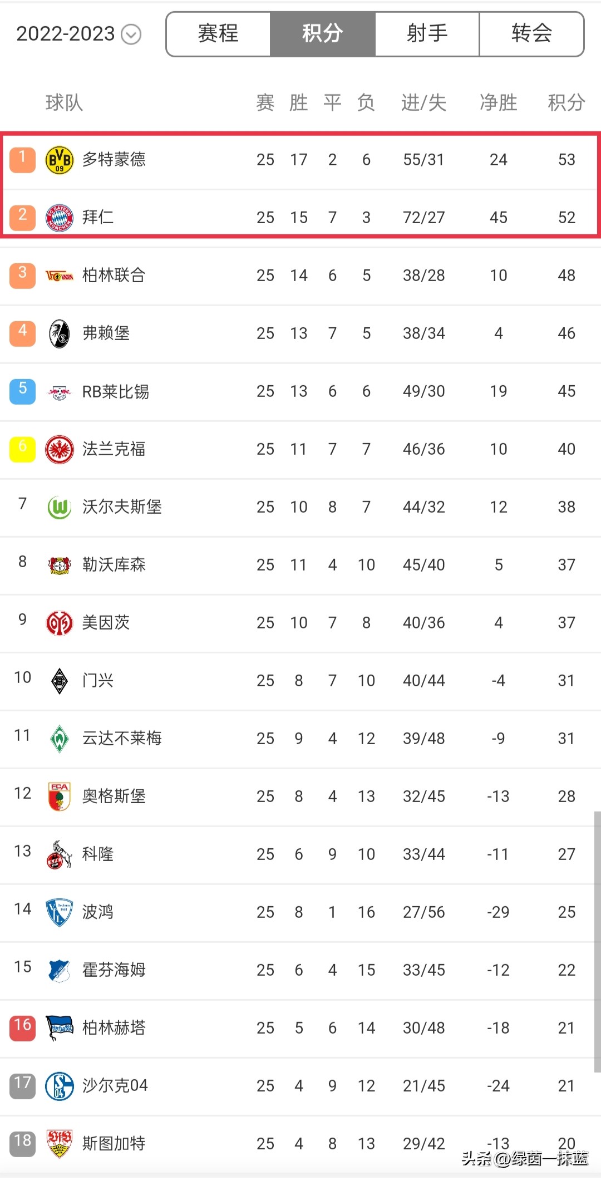Click the Eintracht Frankfurt eagle logo
The height and width of the screenshot is (1180, 601).
tap(59, 449)
